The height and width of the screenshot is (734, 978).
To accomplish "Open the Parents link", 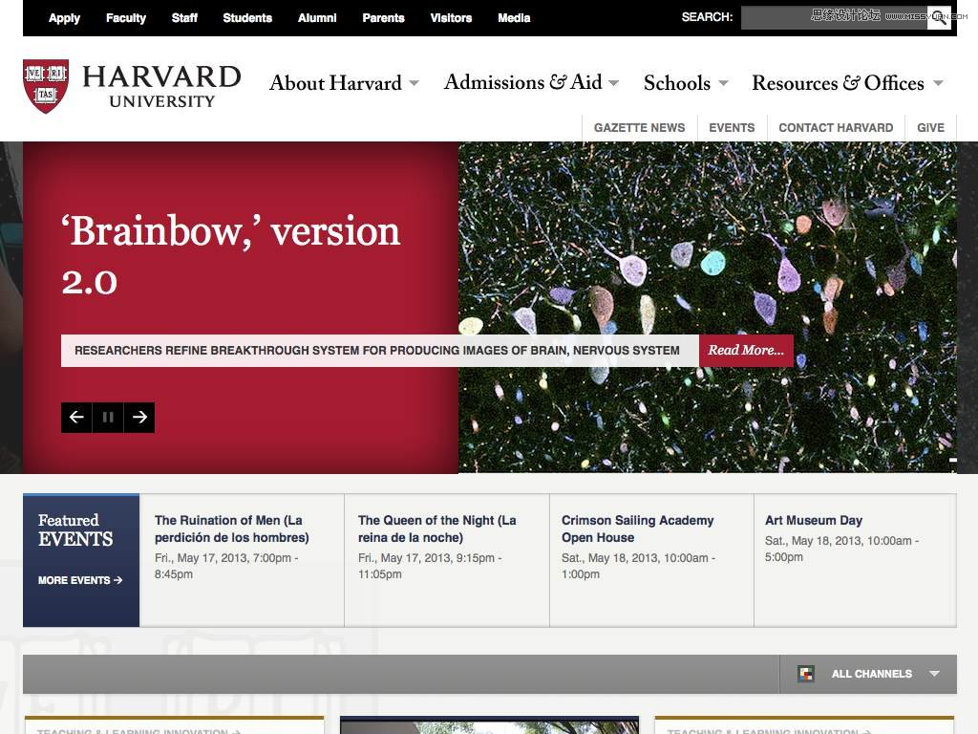I will pos(384,18).
